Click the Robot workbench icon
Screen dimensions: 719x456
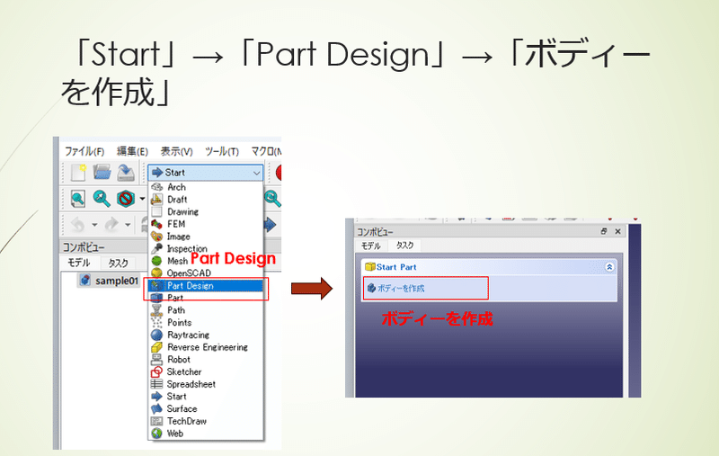pos(156,360)
